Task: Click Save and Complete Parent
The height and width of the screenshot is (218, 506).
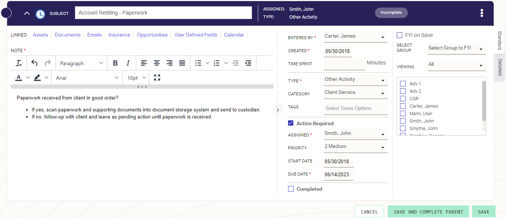Action: 428,212
